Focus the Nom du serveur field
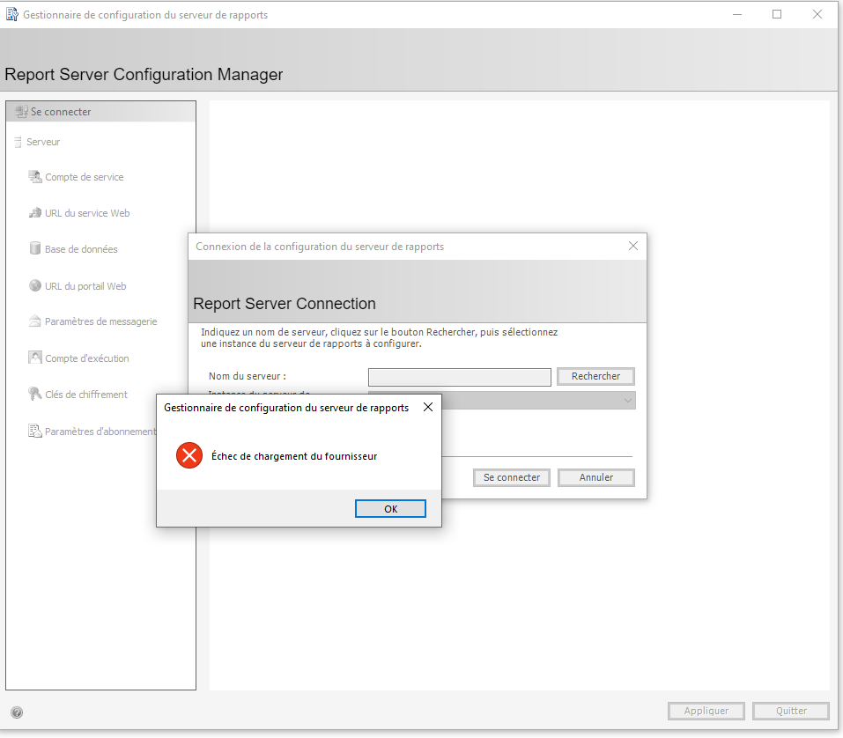 tap(460, 377)
